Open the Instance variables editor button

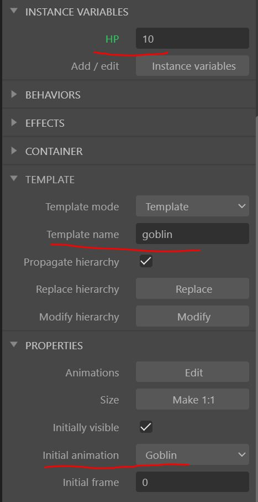tap(192, 66)
